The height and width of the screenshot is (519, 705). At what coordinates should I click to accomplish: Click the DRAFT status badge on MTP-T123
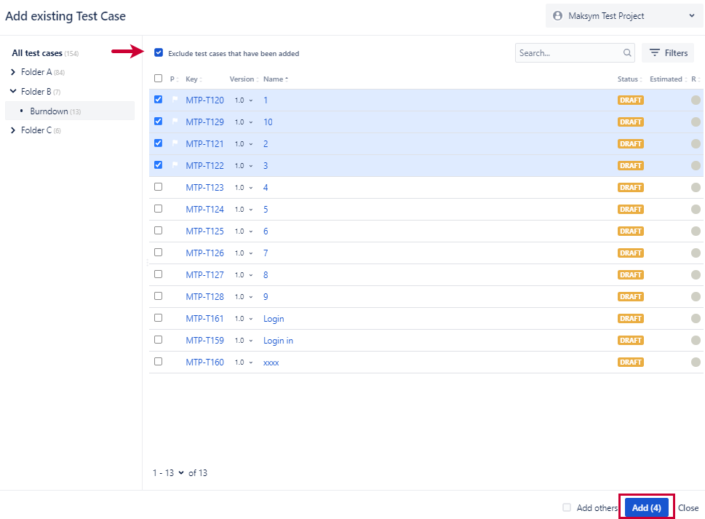630,187
